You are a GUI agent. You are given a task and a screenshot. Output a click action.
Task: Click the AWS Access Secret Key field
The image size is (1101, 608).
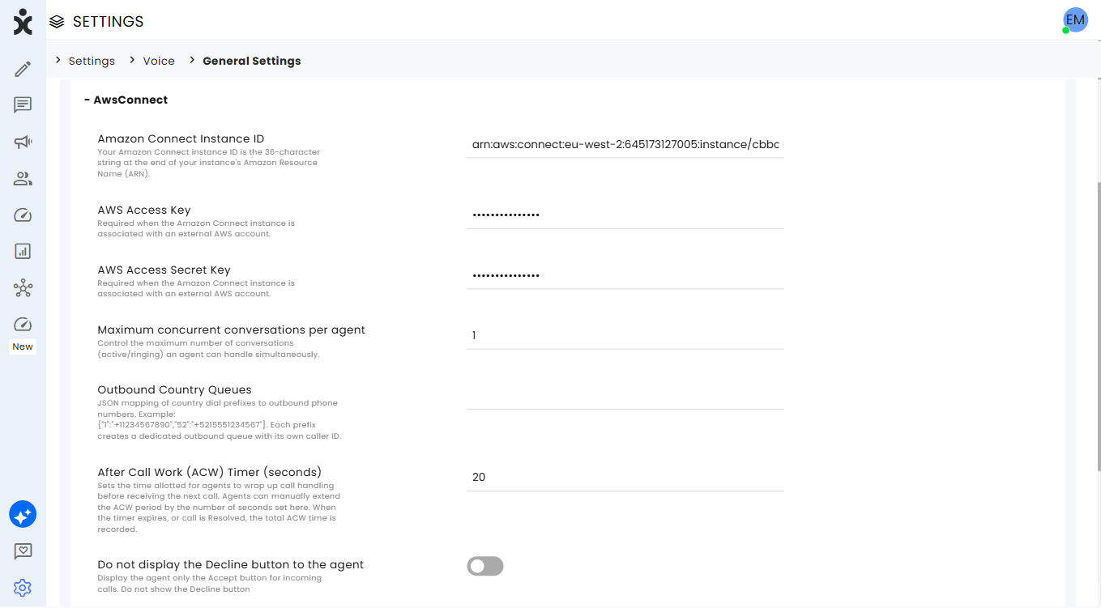point(625,275)
